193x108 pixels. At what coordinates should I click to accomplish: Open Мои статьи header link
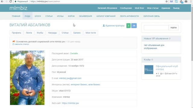(153, 8)
